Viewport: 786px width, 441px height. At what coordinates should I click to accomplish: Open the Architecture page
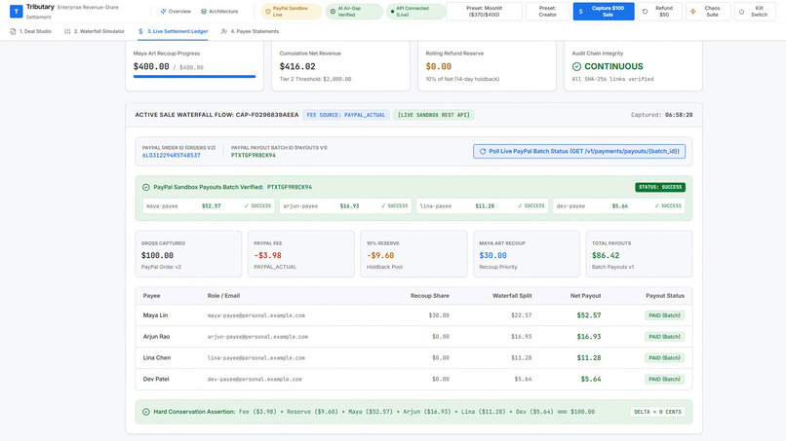tap(219, 11)
